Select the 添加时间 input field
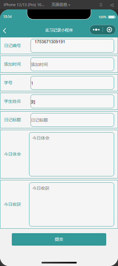The height and width of the screenshot is (266, 118). point(72,64)
